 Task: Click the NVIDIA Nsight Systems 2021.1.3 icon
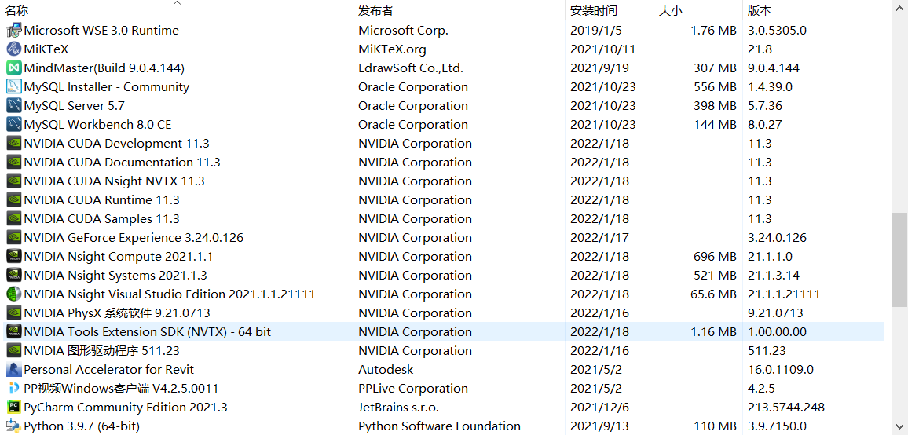pyautogui.click(x=14, y=275)
